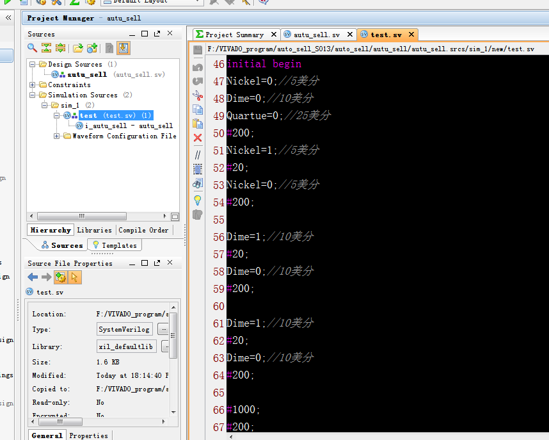This screenshot has height=440, width=549.
Task: Click the save file icon in editor
Action: click(x=198, y=50)
